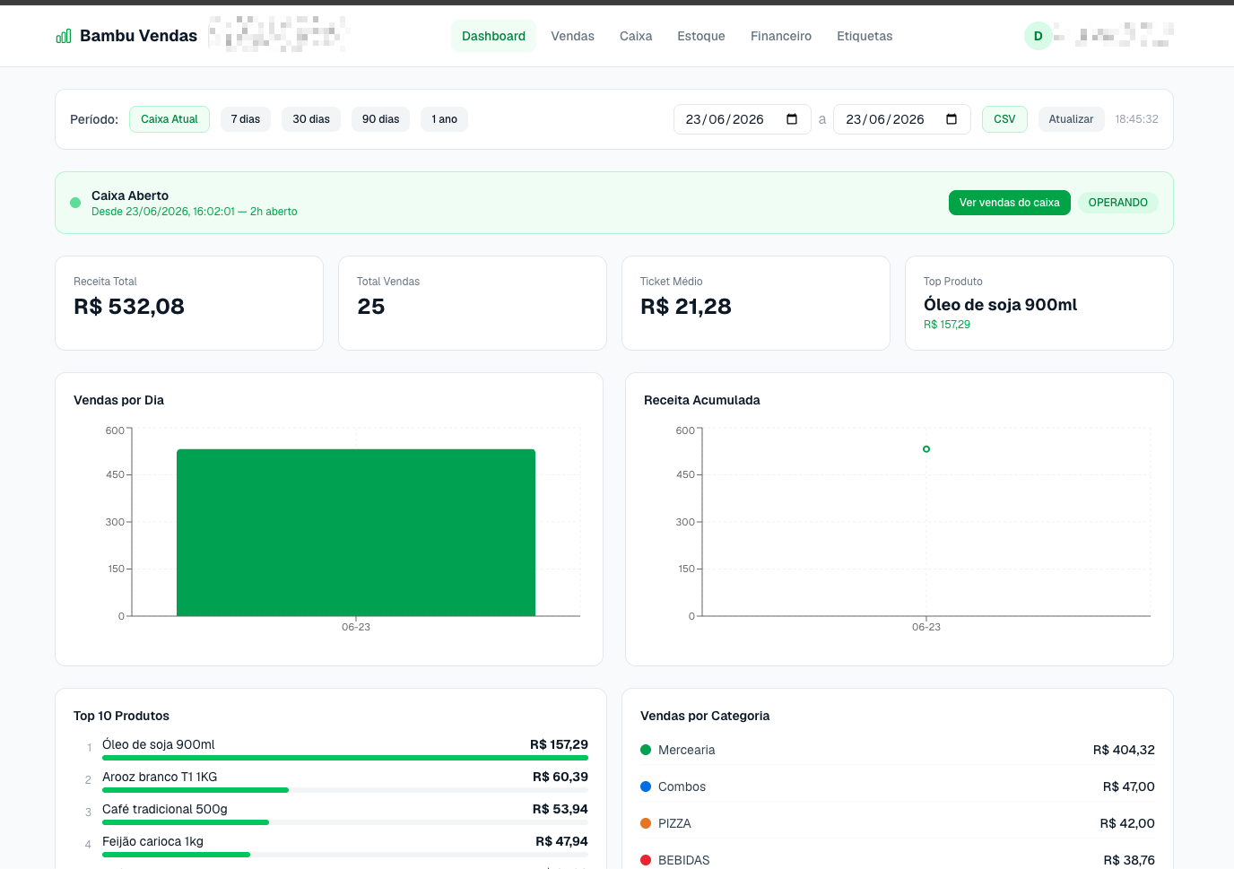Click the Combos category label

[682, 786]
